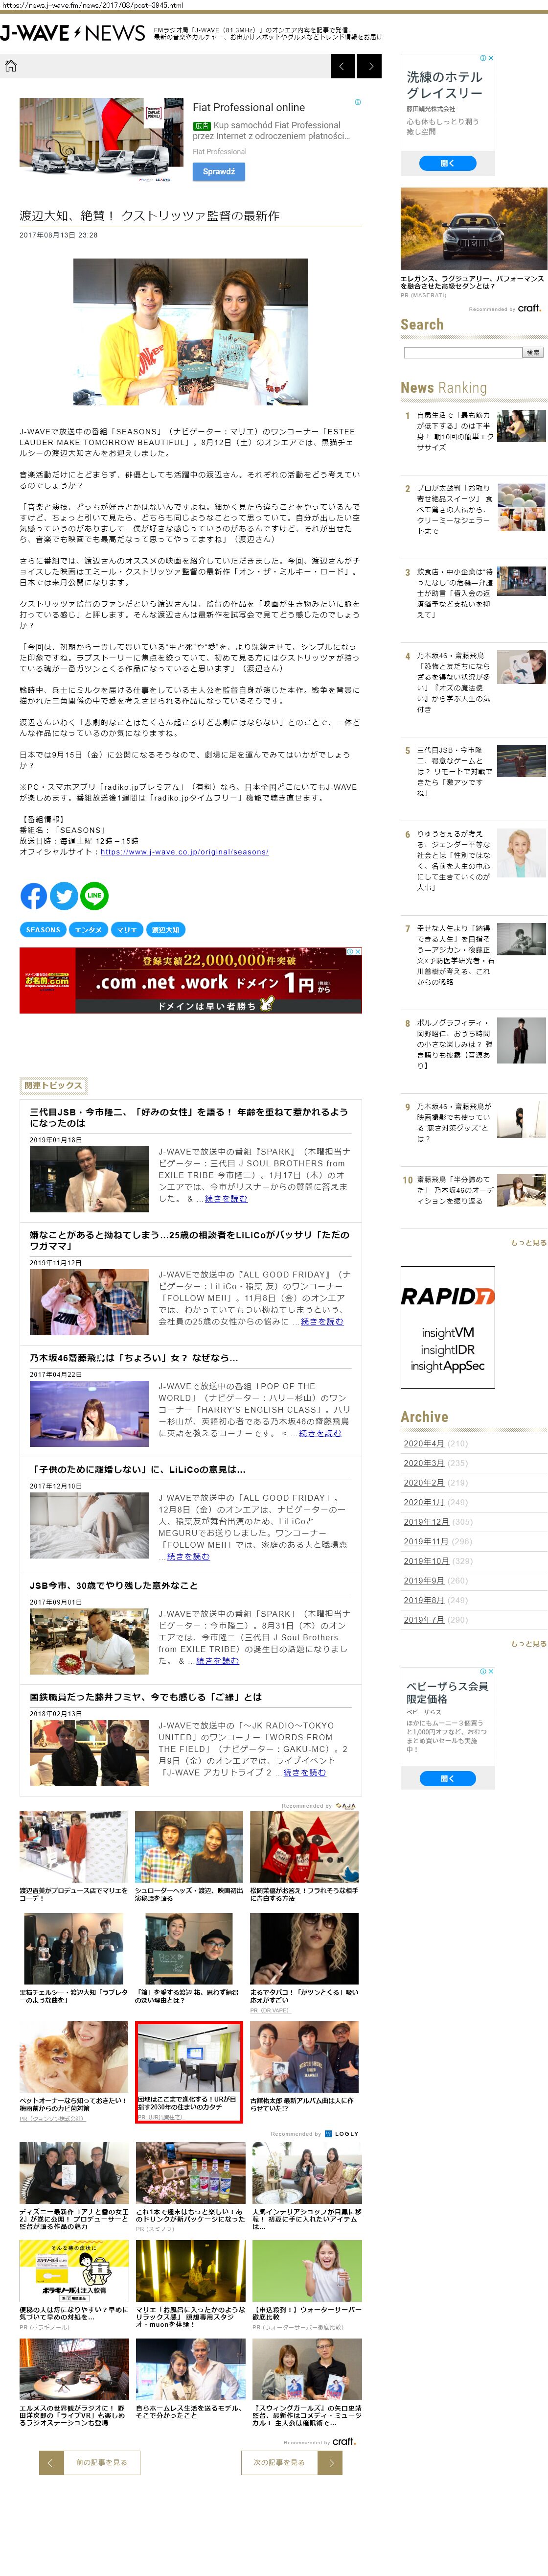Click the 前の記事を見る button
Viewport: 548px width, 2576px height.
click(90, 2462)
